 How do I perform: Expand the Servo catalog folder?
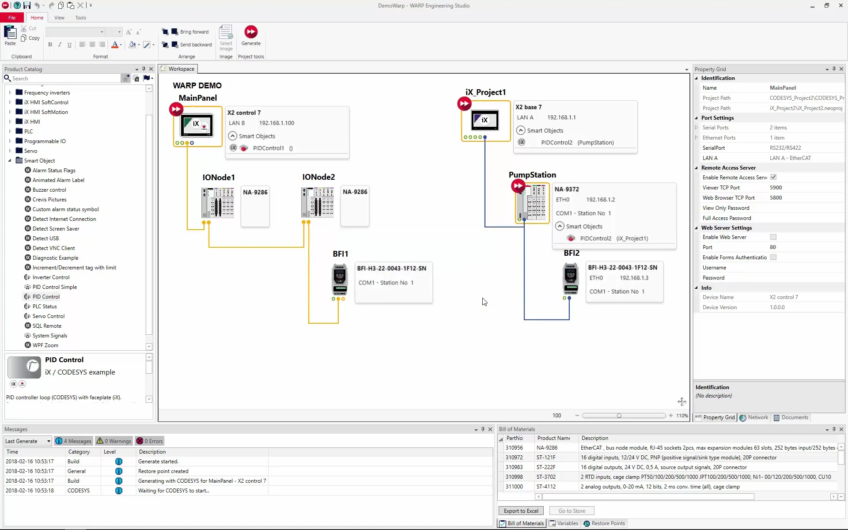(x=10, y=151)
